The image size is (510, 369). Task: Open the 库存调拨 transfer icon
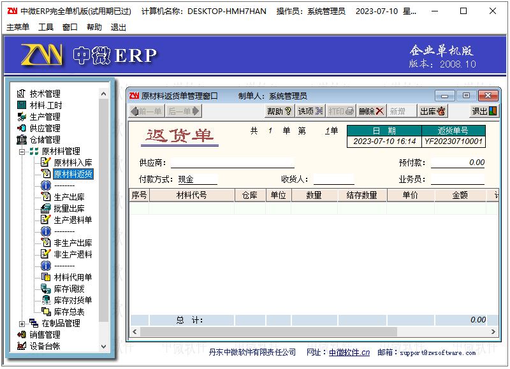(x=46, y=288)
